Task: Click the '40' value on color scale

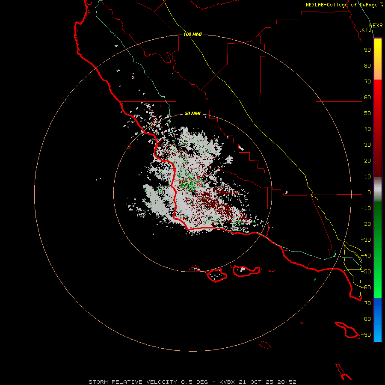Action: coord(367,129)
